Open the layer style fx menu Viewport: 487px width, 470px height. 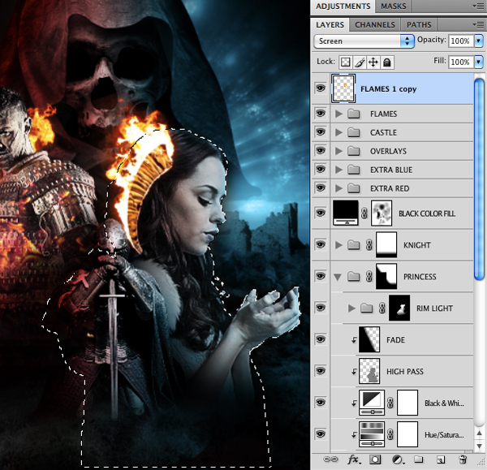coord(353,459)
